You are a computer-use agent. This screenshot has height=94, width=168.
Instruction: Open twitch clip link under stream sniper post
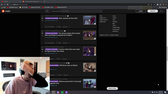(x=51, y=37)
